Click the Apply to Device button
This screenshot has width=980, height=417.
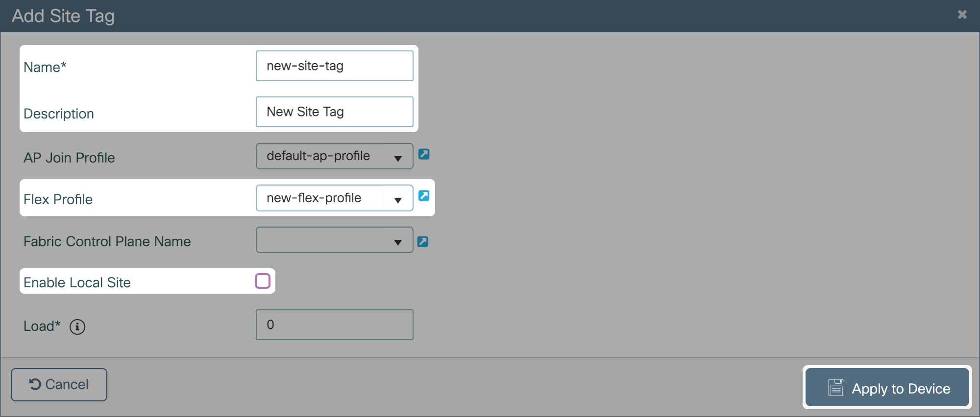[x=887, y=388]
